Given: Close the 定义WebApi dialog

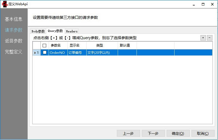Looking at the screenshot, I should [212, 4].
